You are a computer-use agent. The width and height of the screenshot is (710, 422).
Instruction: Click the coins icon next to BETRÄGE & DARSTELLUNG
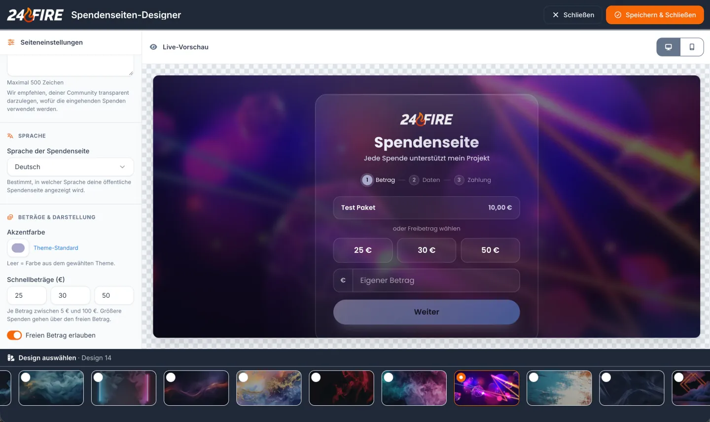pyautogui.click(x=10, y=217)
